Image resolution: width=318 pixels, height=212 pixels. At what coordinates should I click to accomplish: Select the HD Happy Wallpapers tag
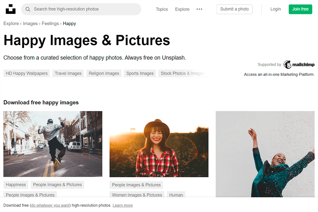coord(26,73)
